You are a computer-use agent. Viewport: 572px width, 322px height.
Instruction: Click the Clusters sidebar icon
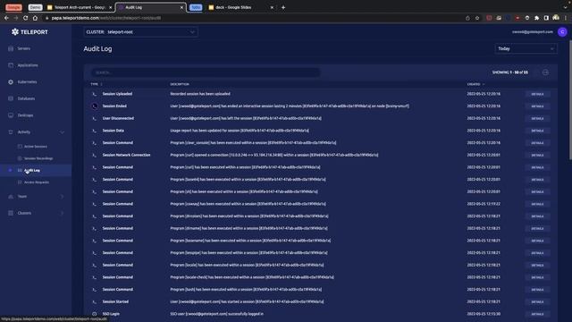coord(11,213)
